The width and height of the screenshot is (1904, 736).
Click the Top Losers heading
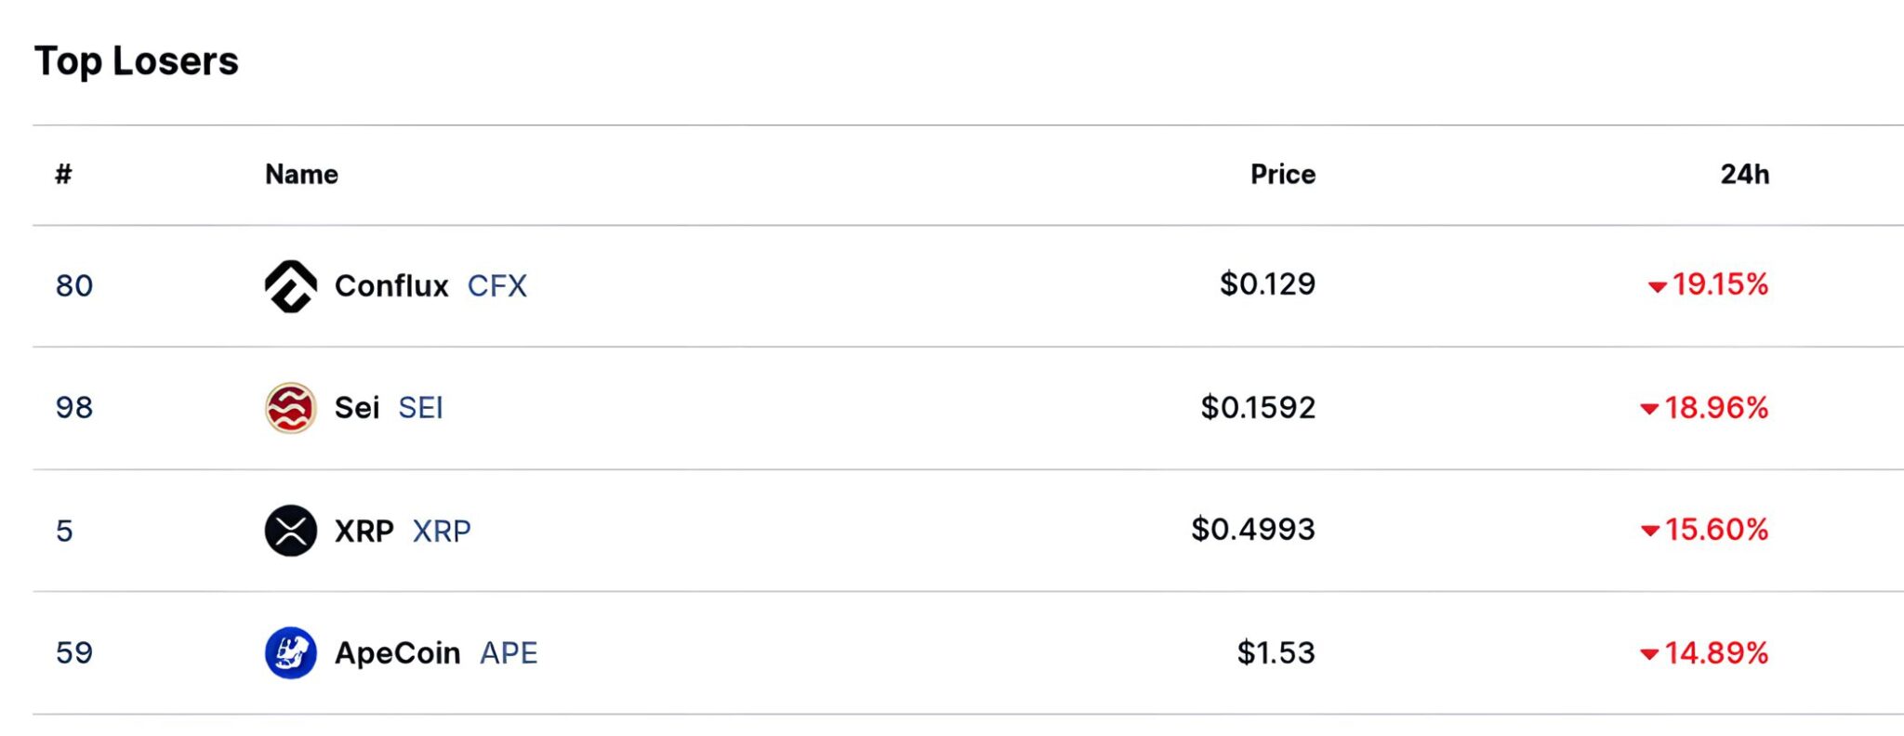(137, 61)
